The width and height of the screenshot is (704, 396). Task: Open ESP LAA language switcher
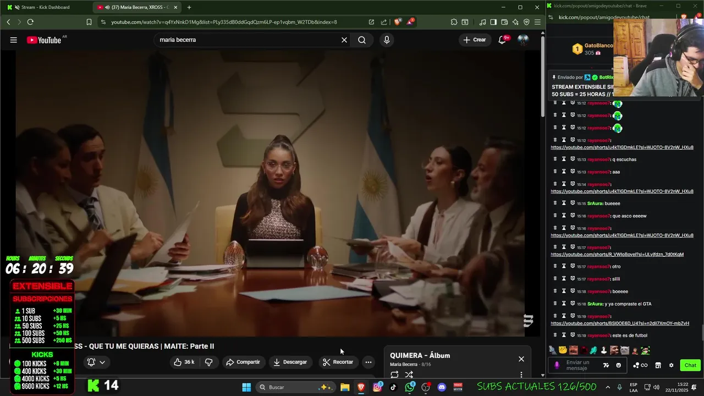[x=634, y=387]
